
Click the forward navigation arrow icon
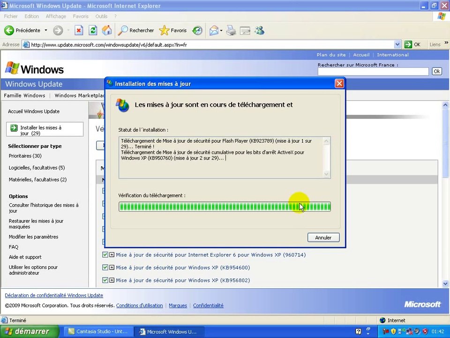point(58,30)
